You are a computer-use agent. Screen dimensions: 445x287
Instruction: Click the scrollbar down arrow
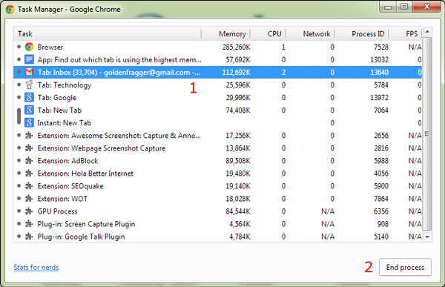pyautogui.click(x=427, y=237)
